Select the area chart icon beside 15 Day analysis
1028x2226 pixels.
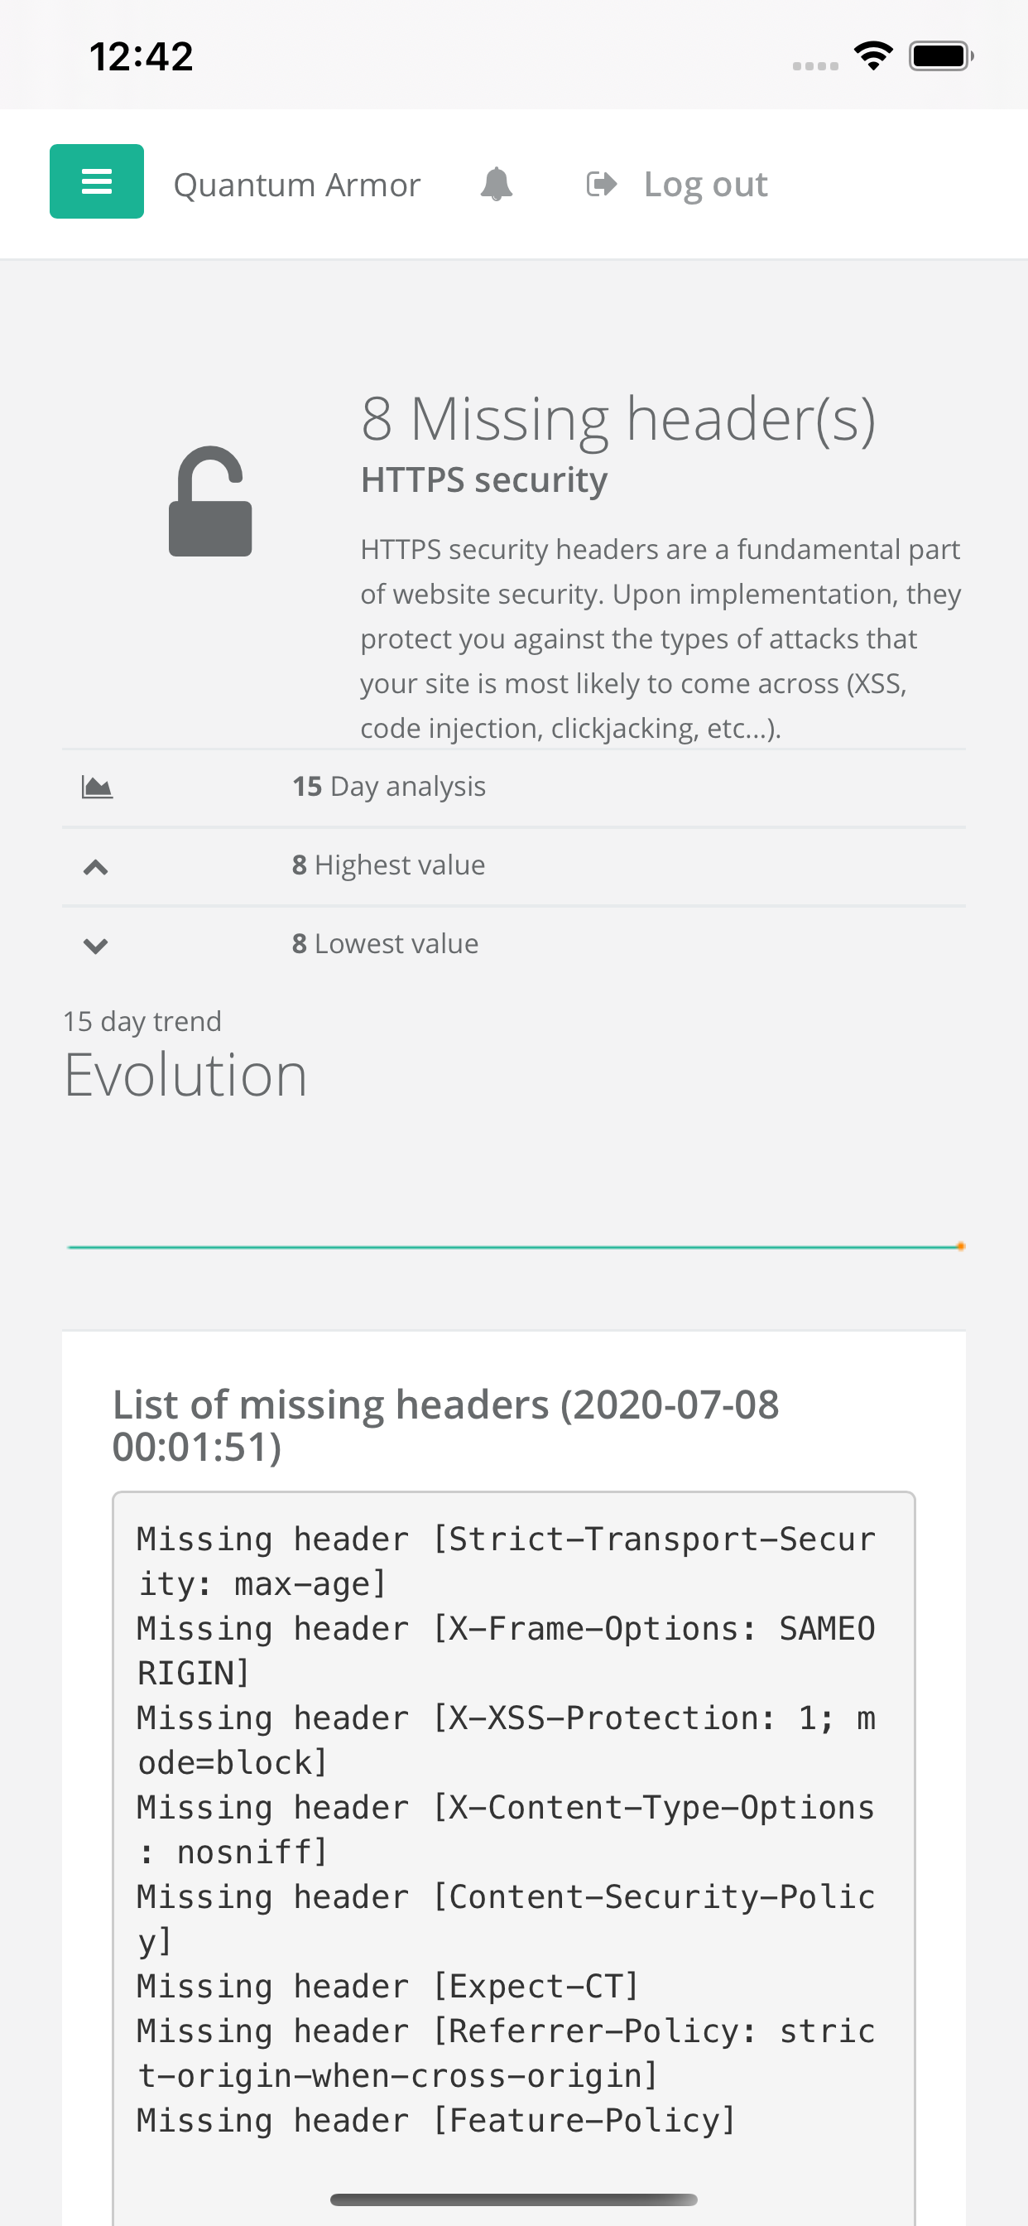pyautogui.click(x=95, y=787)
